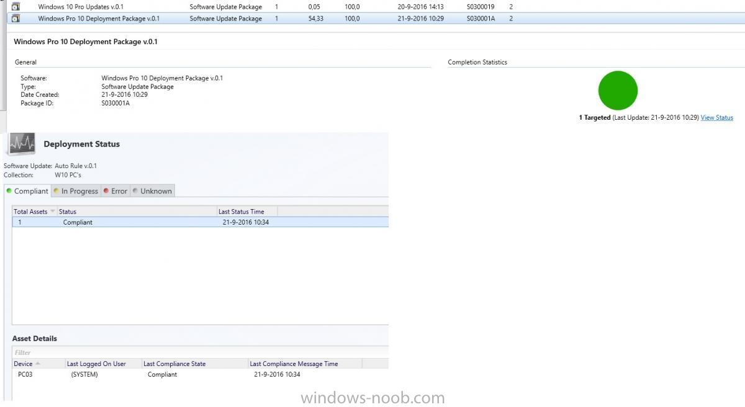This screenshot has height=407, width=745.
Task: Sort by the Last Compliance Message Time column
Action: (305, 364)
